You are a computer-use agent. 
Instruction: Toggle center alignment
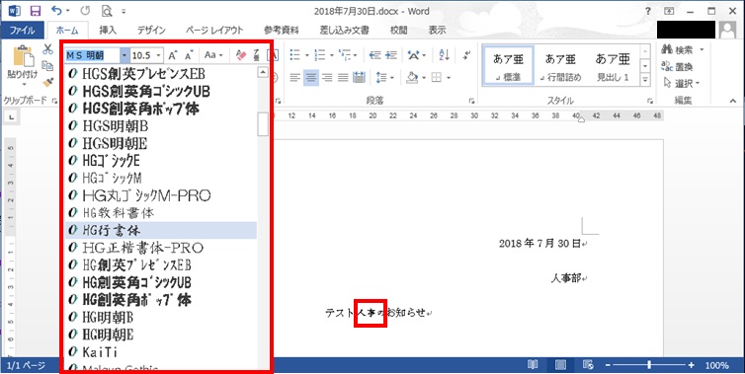[x=311, y=77]
